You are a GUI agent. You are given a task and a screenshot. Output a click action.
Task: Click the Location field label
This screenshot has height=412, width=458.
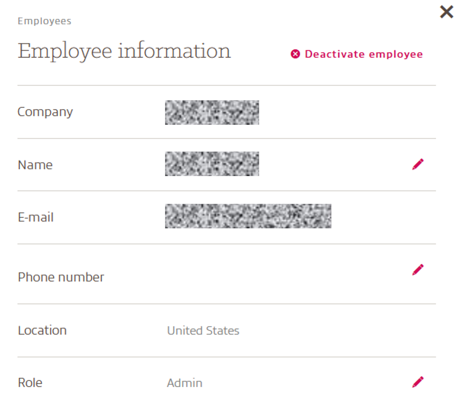[x=42, y=330]
